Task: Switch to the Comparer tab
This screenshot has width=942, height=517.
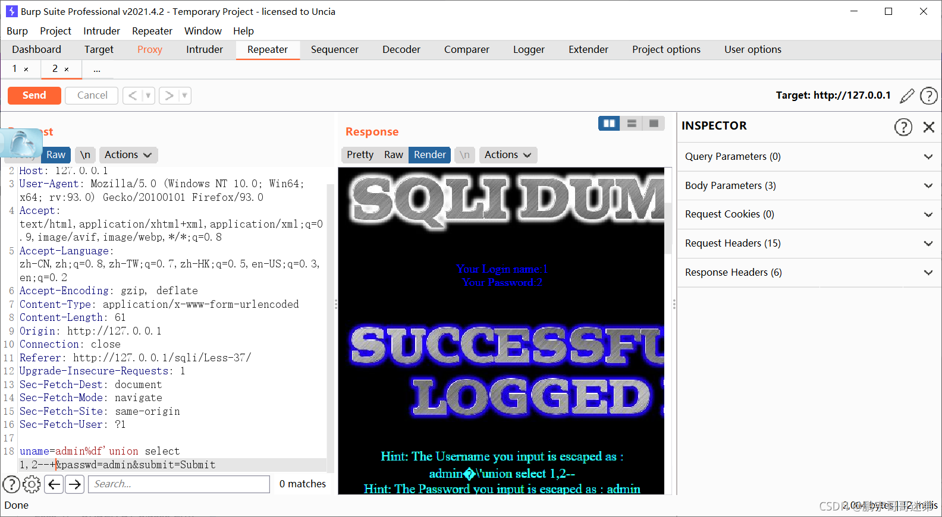Action: tap(467, 49)
